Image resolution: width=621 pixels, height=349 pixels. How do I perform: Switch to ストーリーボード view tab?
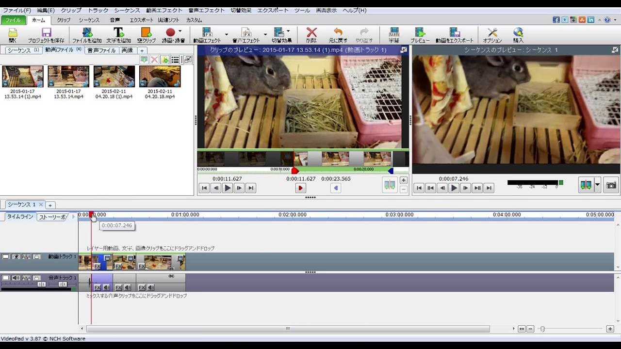(x=52, y=217)
